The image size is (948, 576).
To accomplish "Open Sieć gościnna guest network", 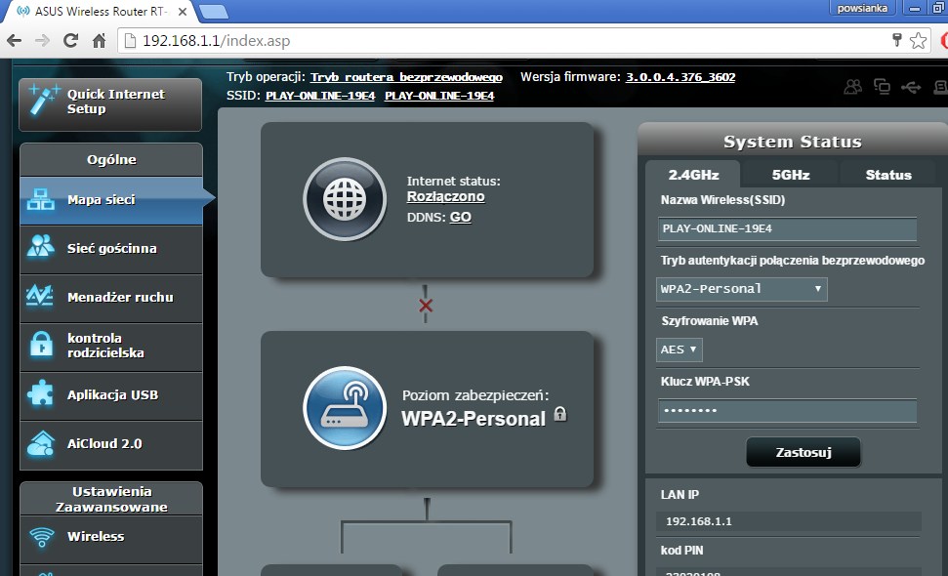I will [109, 249].
